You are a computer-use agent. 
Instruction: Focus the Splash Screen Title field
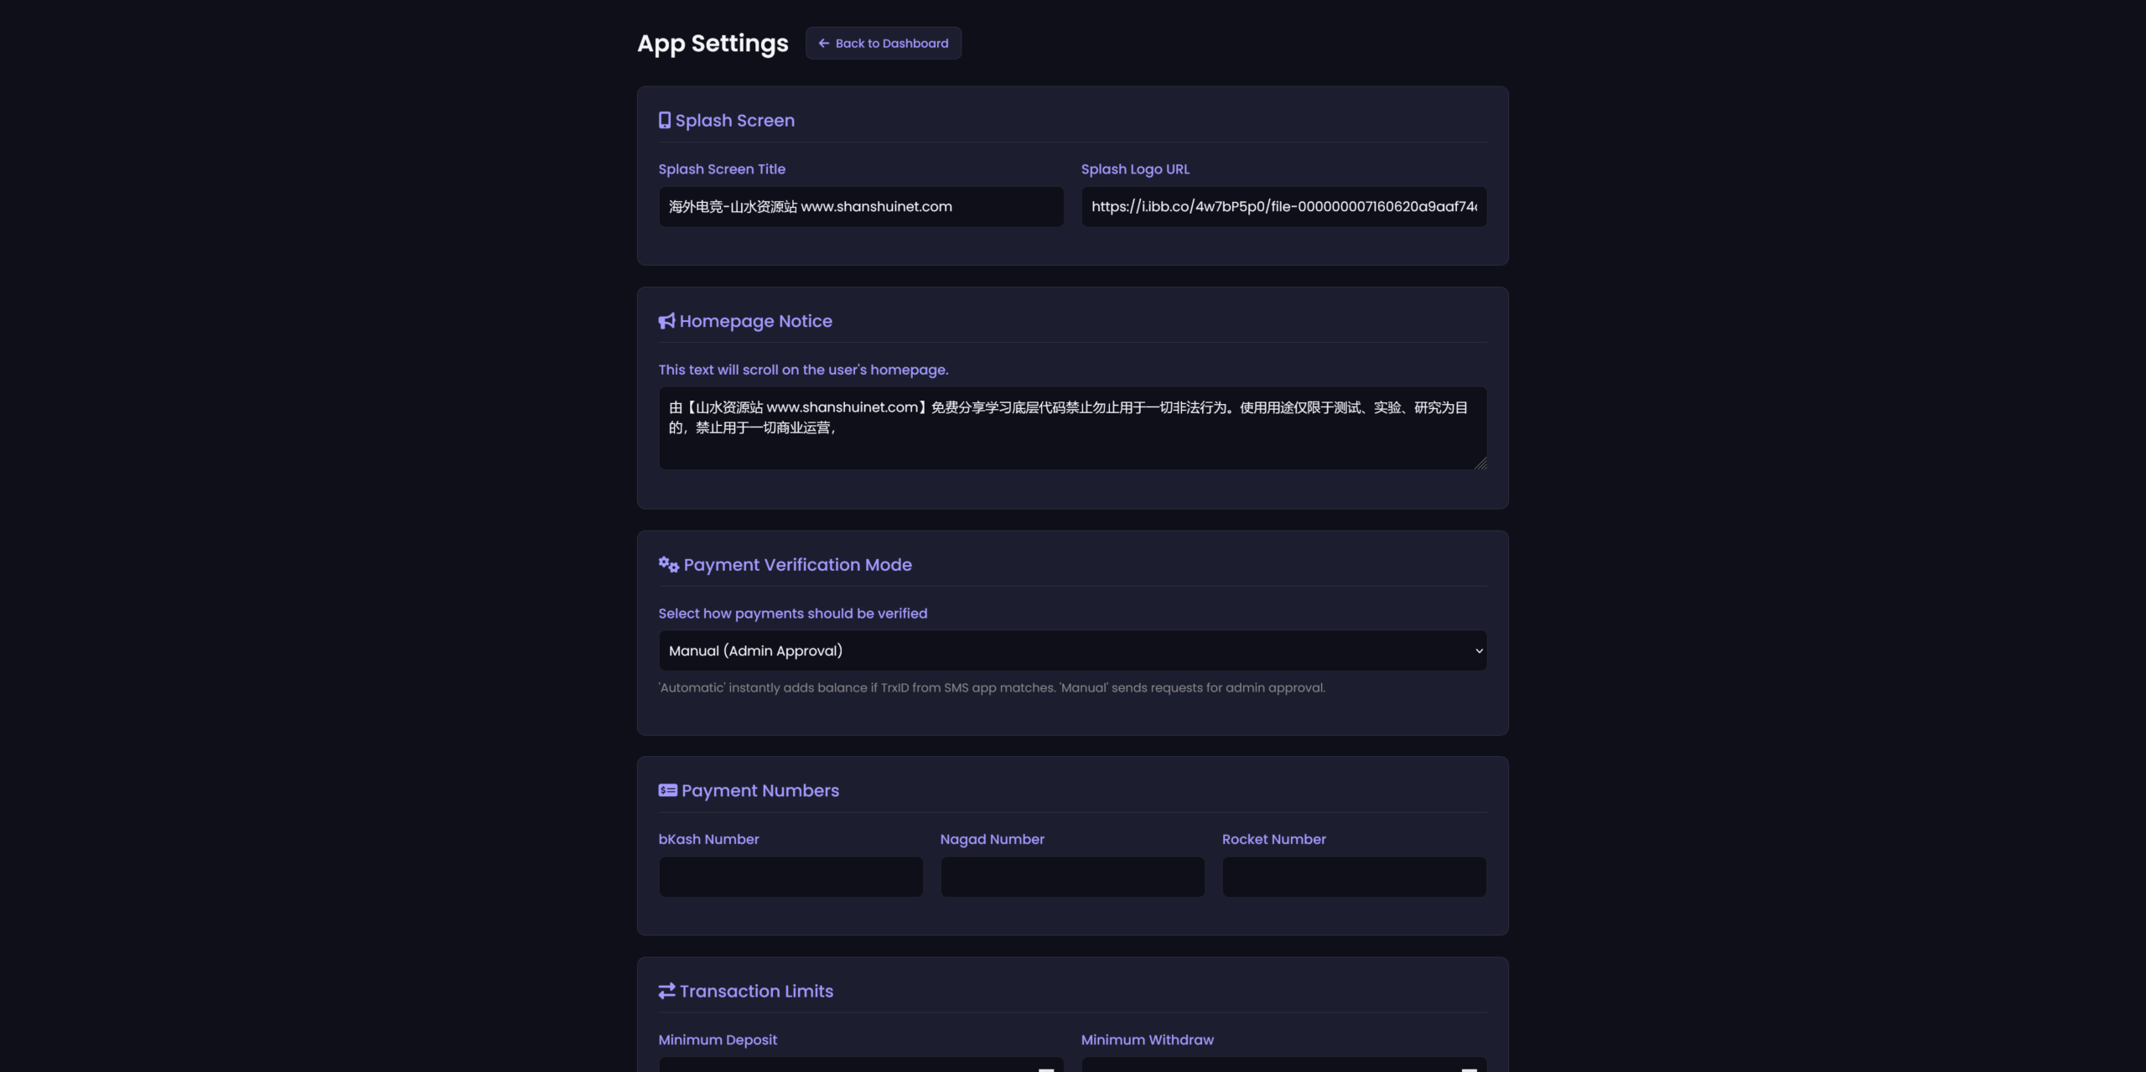(x=861, y=207)
